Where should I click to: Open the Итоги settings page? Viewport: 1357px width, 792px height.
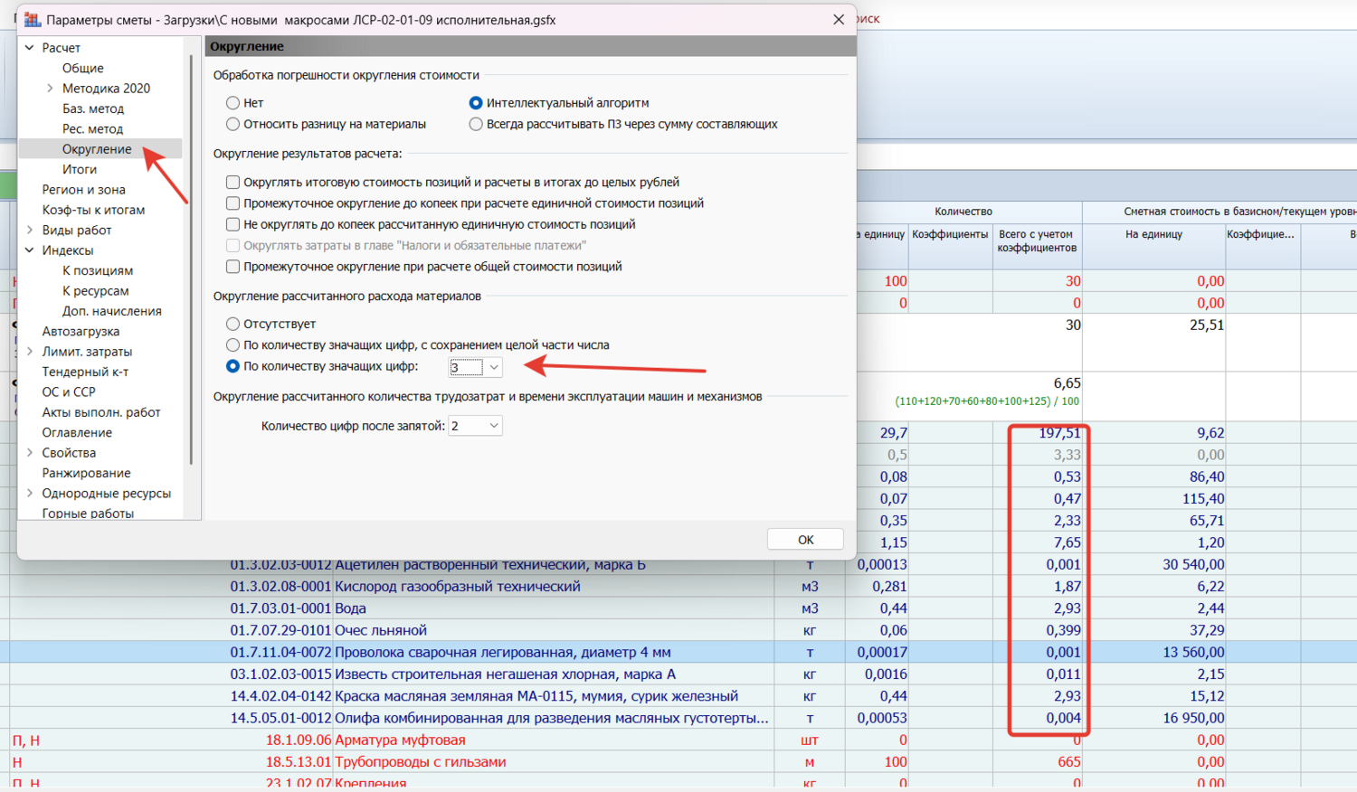coord(80,169)
